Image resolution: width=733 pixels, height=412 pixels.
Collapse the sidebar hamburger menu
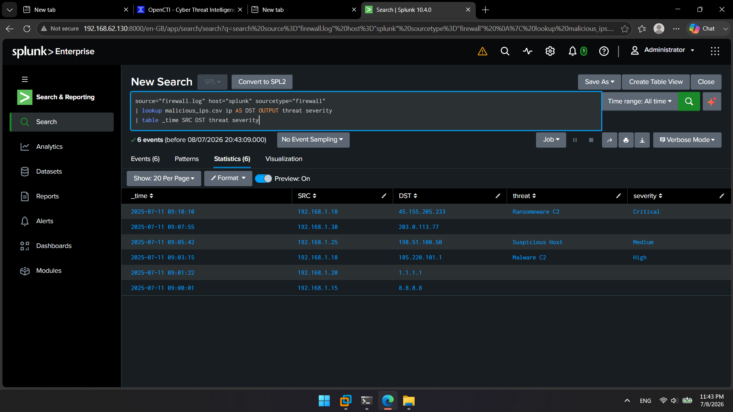click(25, 79)
